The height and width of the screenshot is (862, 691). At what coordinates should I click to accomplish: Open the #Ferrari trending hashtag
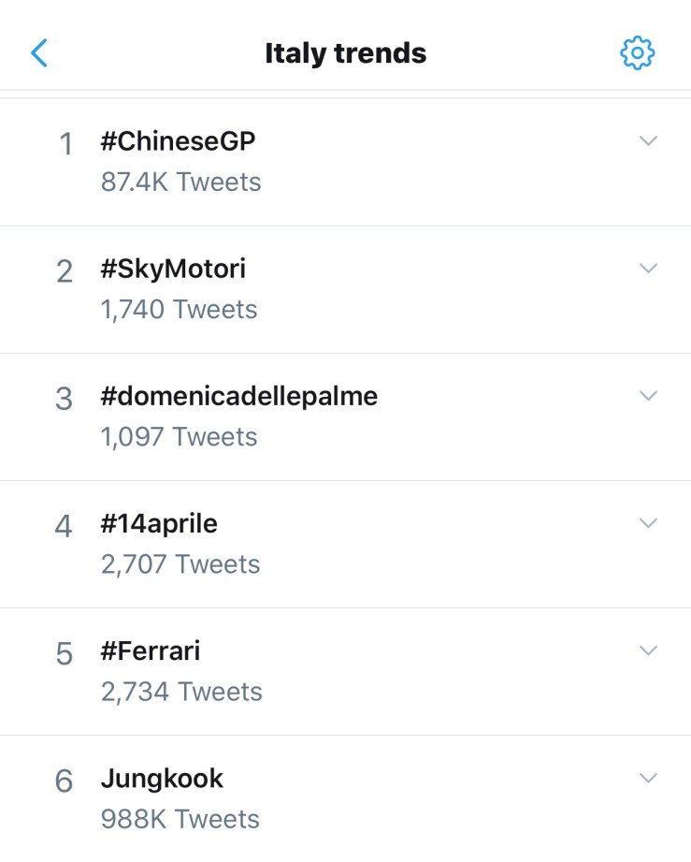tap(150, 650)
